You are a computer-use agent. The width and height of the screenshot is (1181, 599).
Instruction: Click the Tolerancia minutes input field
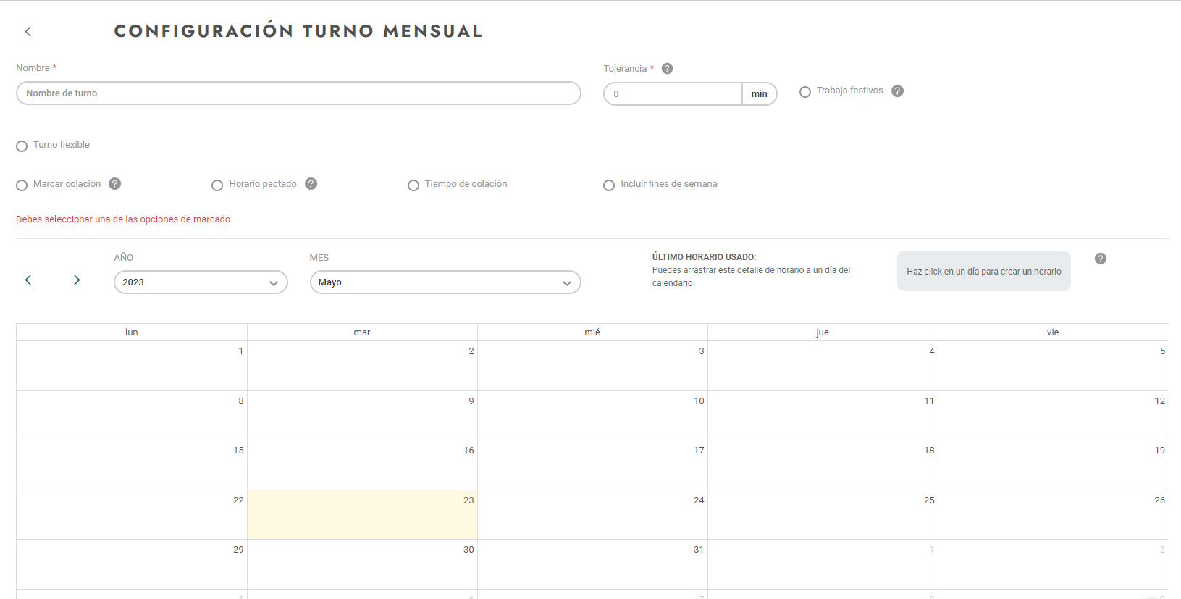click(x=673, y=94)
